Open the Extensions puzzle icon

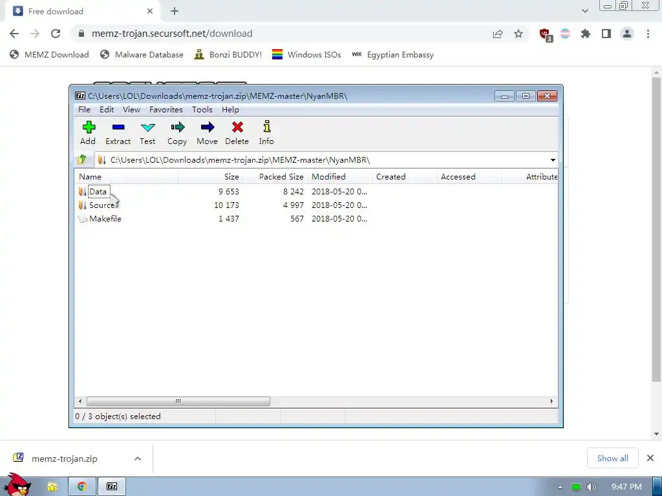(586, 34)
